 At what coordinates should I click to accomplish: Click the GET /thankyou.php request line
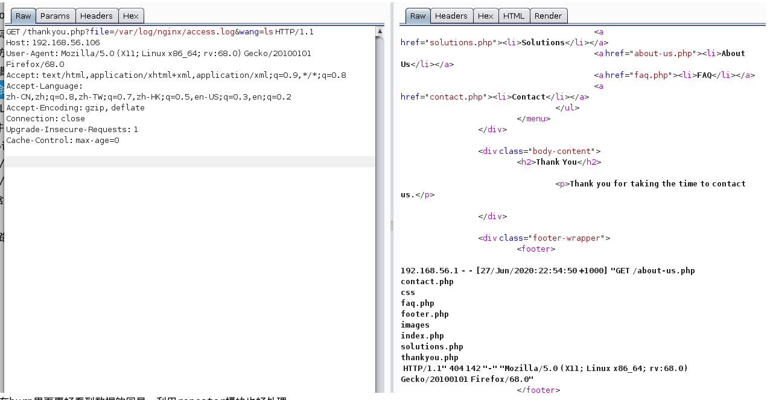point(160,32)
